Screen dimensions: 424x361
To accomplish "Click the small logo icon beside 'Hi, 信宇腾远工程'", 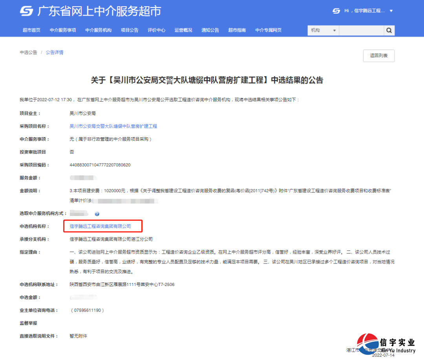I will (x=336, y=11).
